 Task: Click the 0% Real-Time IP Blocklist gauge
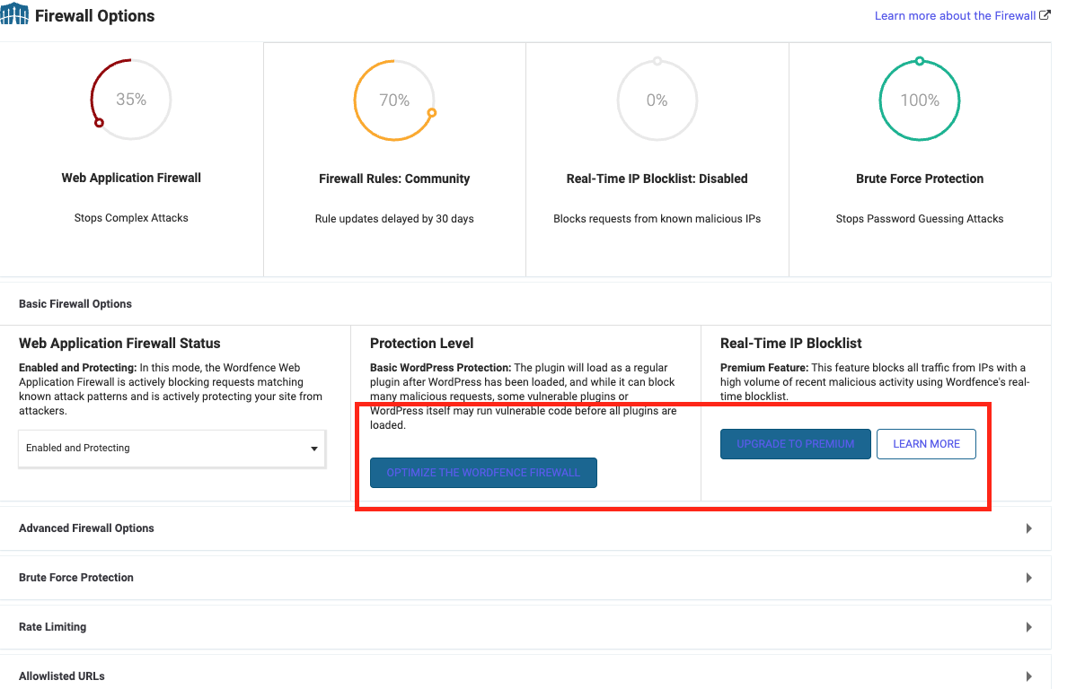tap(657, 100)
